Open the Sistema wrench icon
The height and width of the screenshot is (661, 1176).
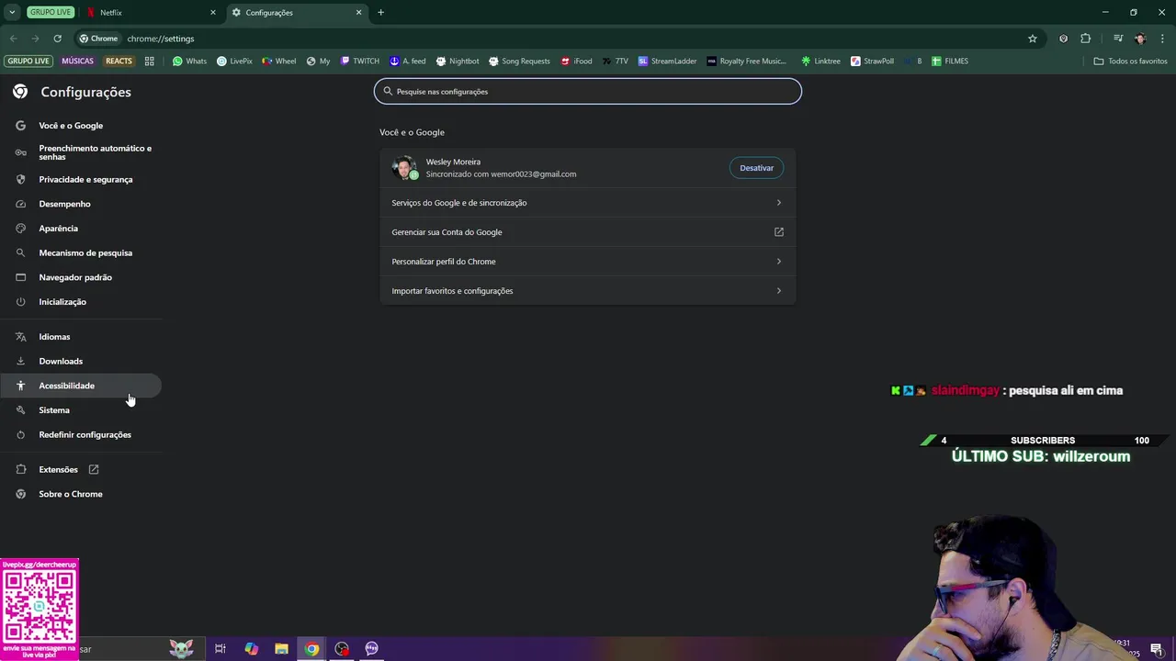[20, 410]
